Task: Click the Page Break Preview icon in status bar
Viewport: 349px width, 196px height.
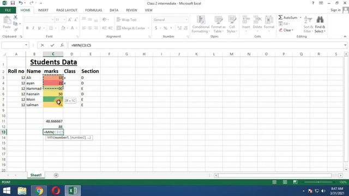Action: coord(295,182)
